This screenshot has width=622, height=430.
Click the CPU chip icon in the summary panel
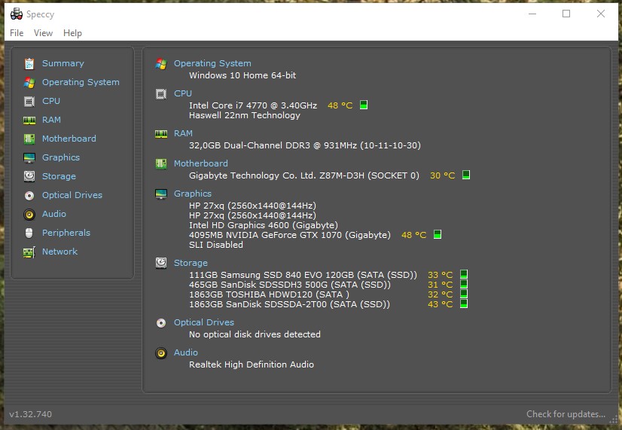click(x=160, y=94)
